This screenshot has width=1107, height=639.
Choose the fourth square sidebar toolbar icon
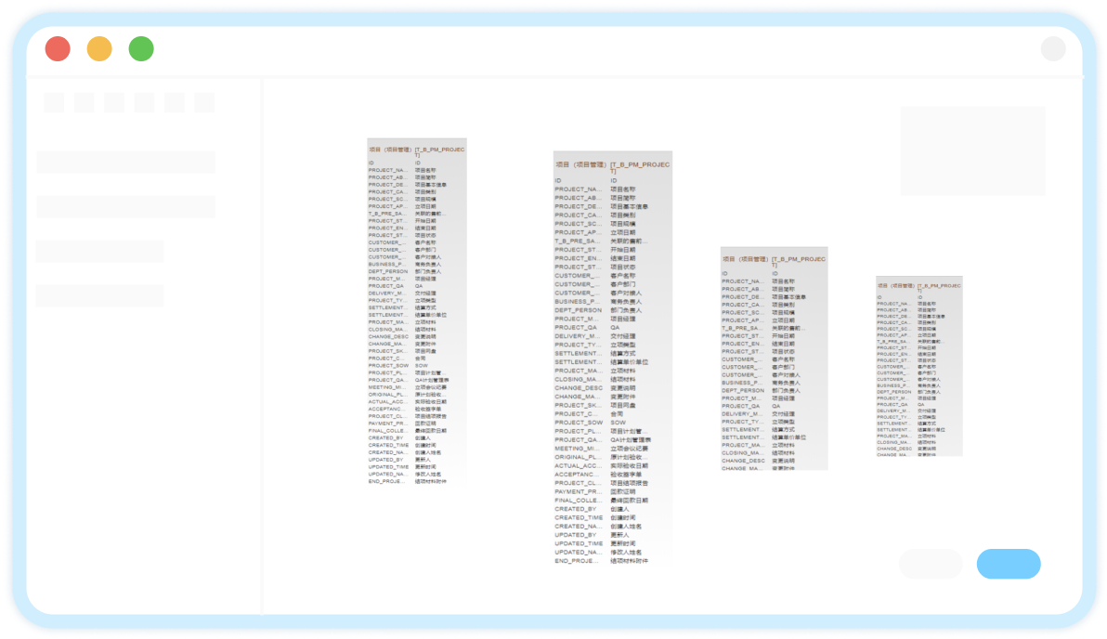(144, 102)
